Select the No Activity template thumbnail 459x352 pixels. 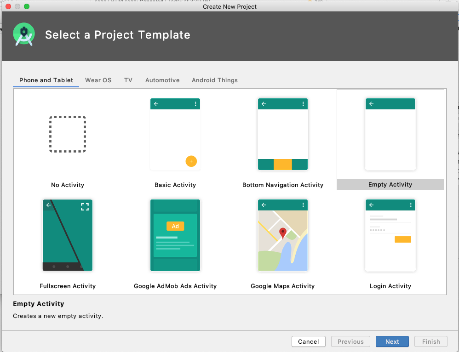tap(68, 134)
